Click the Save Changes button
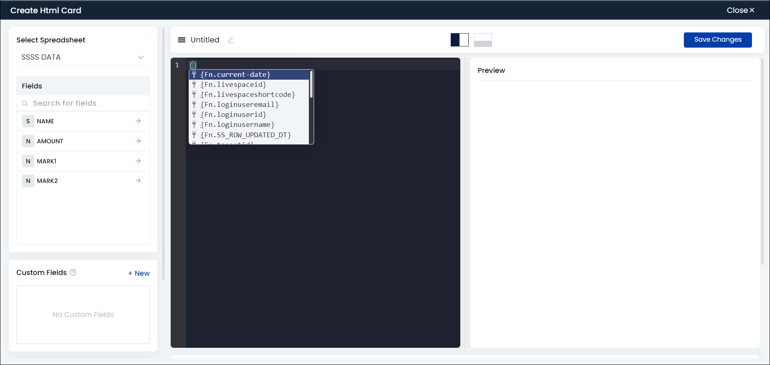This screenshot has width=770, height=365. [718, 40]
